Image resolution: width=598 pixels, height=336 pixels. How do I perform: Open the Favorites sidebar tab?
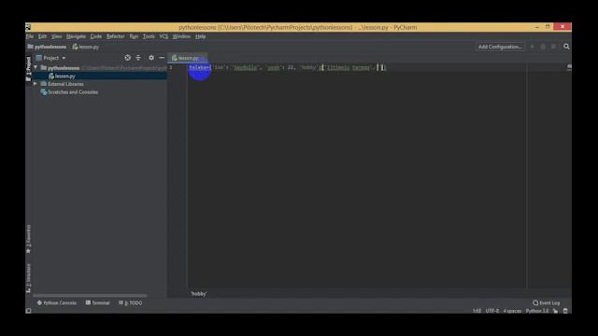point(29,239)
